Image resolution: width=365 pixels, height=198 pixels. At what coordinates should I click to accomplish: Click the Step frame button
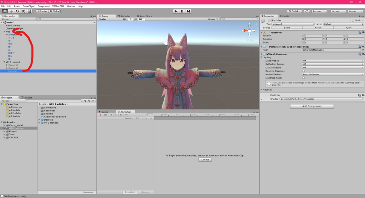188,11
